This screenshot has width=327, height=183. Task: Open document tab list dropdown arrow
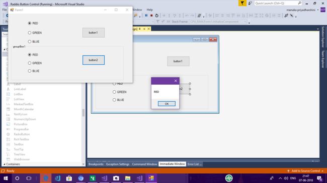(x=317, y=29)
